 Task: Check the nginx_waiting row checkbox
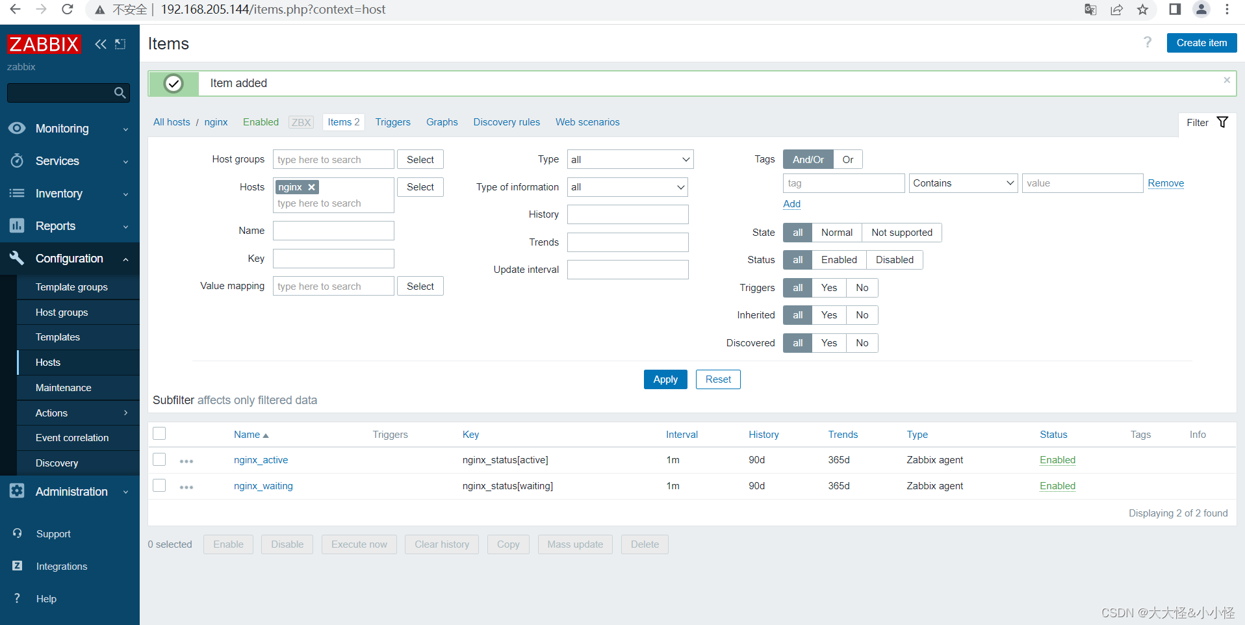[159, 485]
